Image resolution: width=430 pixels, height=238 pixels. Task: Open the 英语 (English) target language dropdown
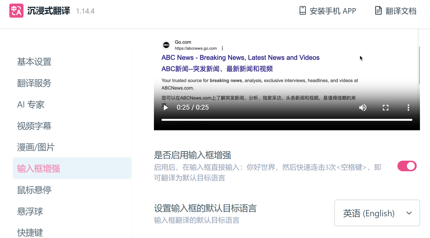coord(377,213)
